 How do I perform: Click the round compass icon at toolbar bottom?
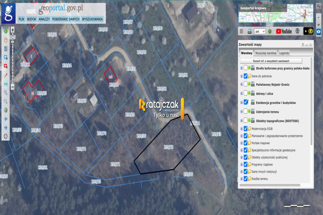(x=6, y=136)
